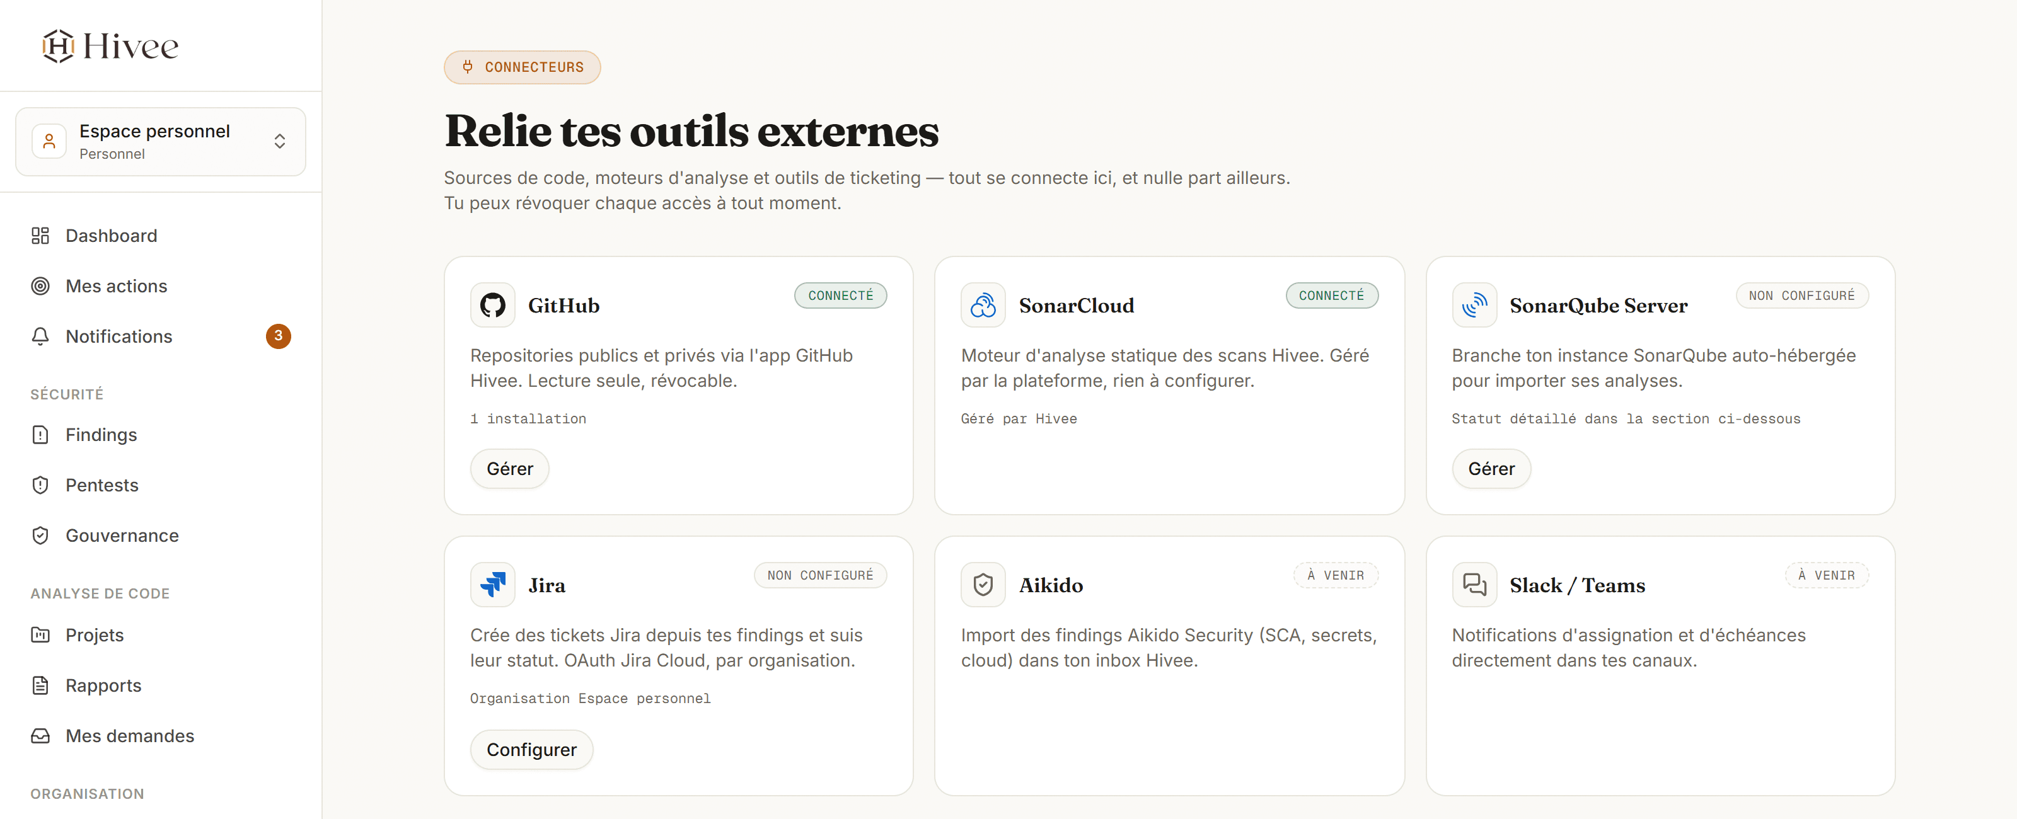Viewport: 2017px width, 819px height.
Task: Click the Hivee brand name text
Action: (x=130, y=46)
